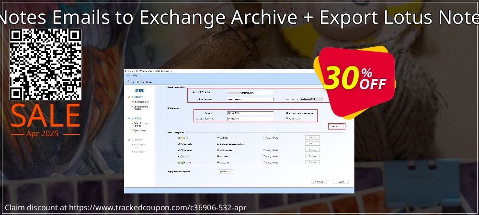Viewport: 479px width, 215px height.
Task: Toggle the Calendars category checkbox
Action: coord(179,150)
